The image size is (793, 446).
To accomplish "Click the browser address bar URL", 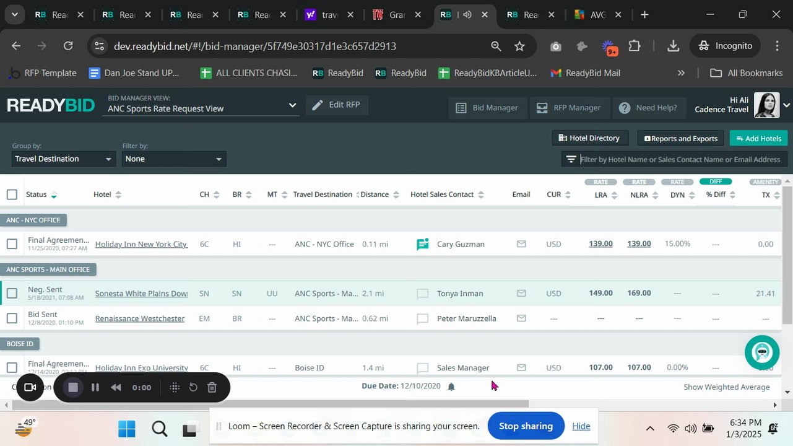I will click(x=255, y=46).
